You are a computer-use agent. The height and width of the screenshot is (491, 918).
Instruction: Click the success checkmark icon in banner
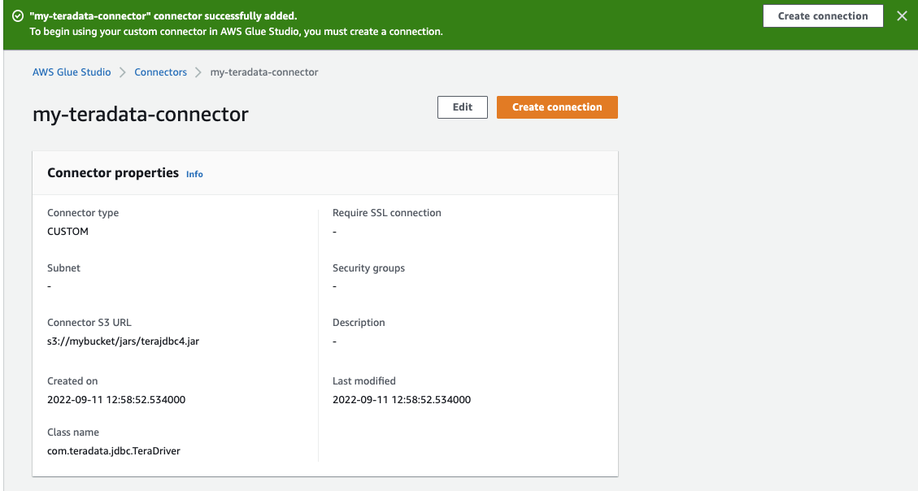17,16
